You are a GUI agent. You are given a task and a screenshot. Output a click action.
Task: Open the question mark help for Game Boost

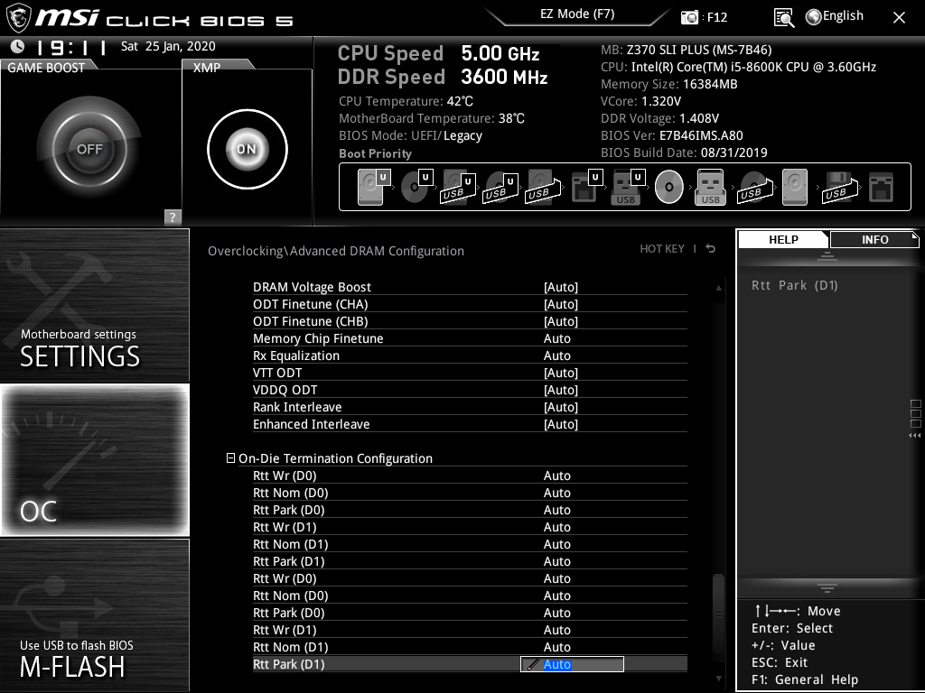pyautogui.click(x=173, y=217)
